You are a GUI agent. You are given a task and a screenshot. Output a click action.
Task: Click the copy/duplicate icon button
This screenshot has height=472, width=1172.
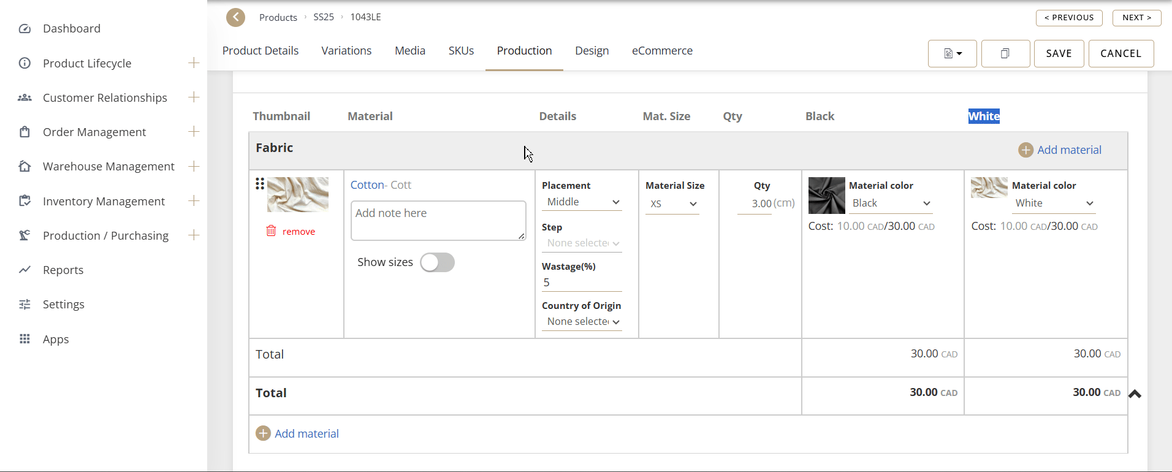coord(1005,53)
